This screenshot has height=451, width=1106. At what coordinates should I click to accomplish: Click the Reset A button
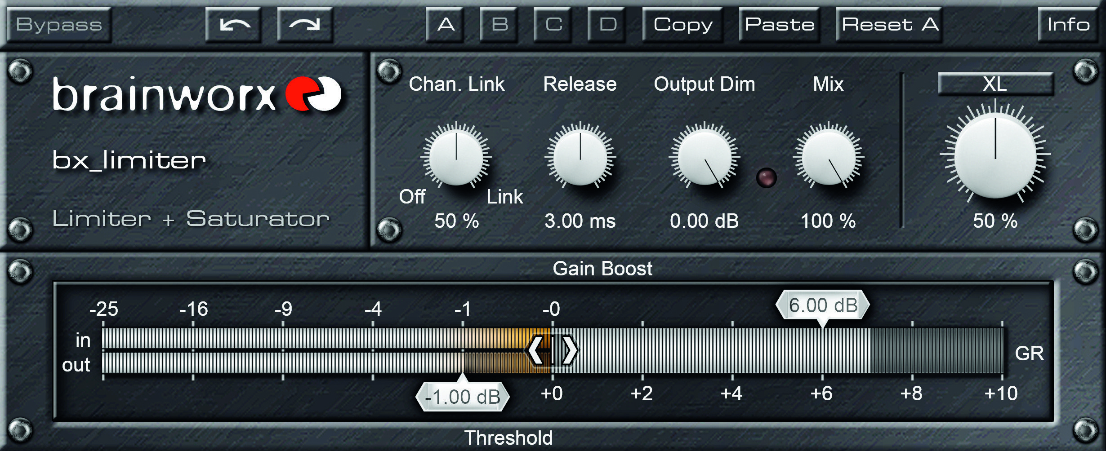pyautogui.click(x=889, y=25)
